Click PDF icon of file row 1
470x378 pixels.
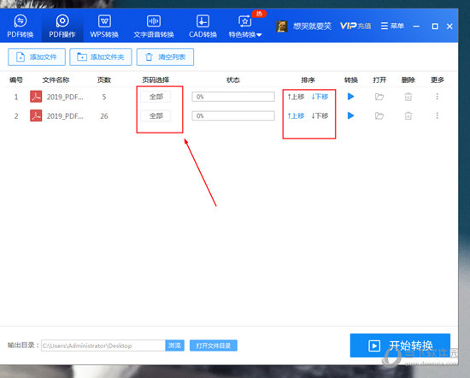click(x=36, y=97)
